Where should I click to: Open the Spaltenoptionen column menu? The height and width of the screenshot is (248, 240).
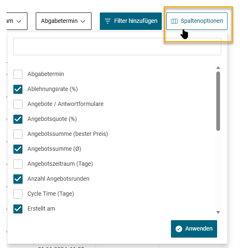click(x=197, y=21)
